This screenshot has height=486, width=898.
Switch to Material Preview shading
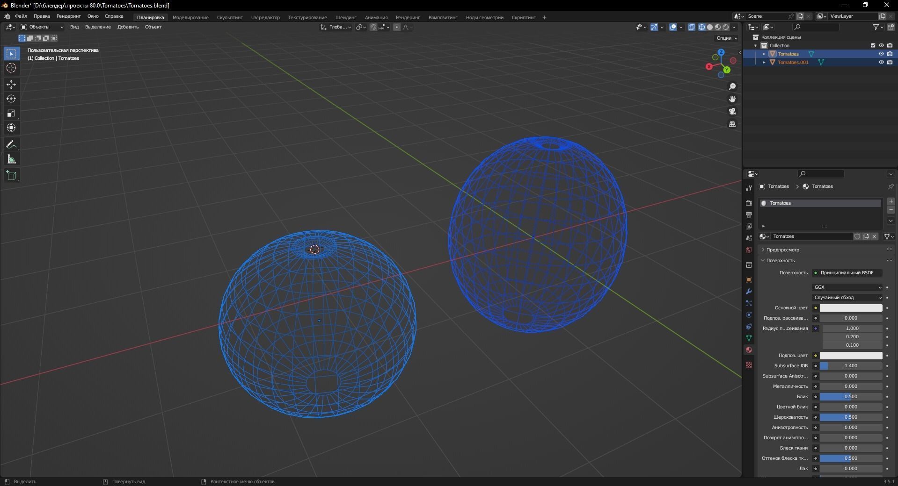click(x=718, y=27)
